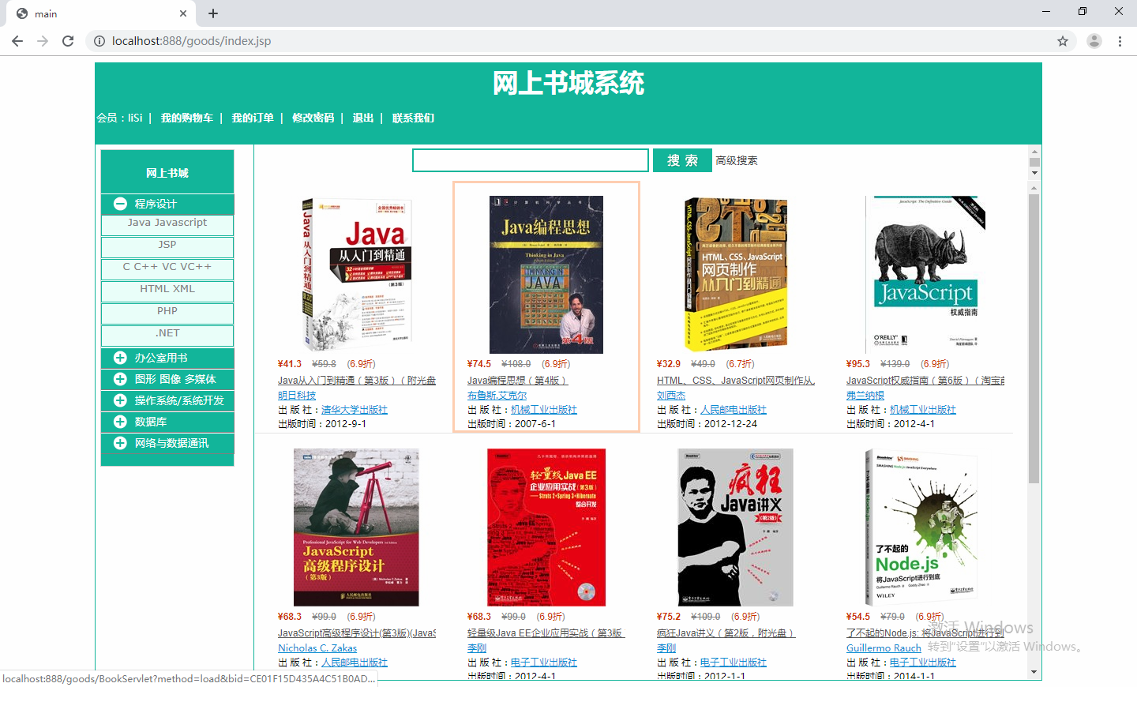Click the book search input field
1137x702 pixels.
531,160
